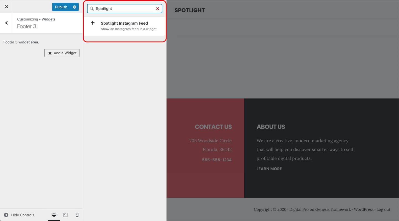Switch to desktop preview icon

click(54, 215)
